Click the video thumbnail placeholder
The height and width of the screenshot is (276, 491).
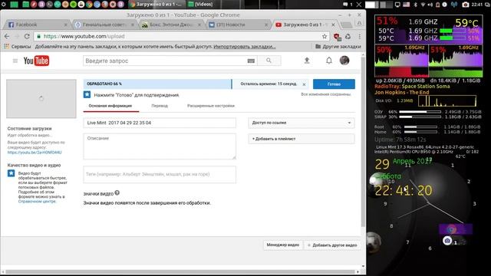(x=41, y=99)
